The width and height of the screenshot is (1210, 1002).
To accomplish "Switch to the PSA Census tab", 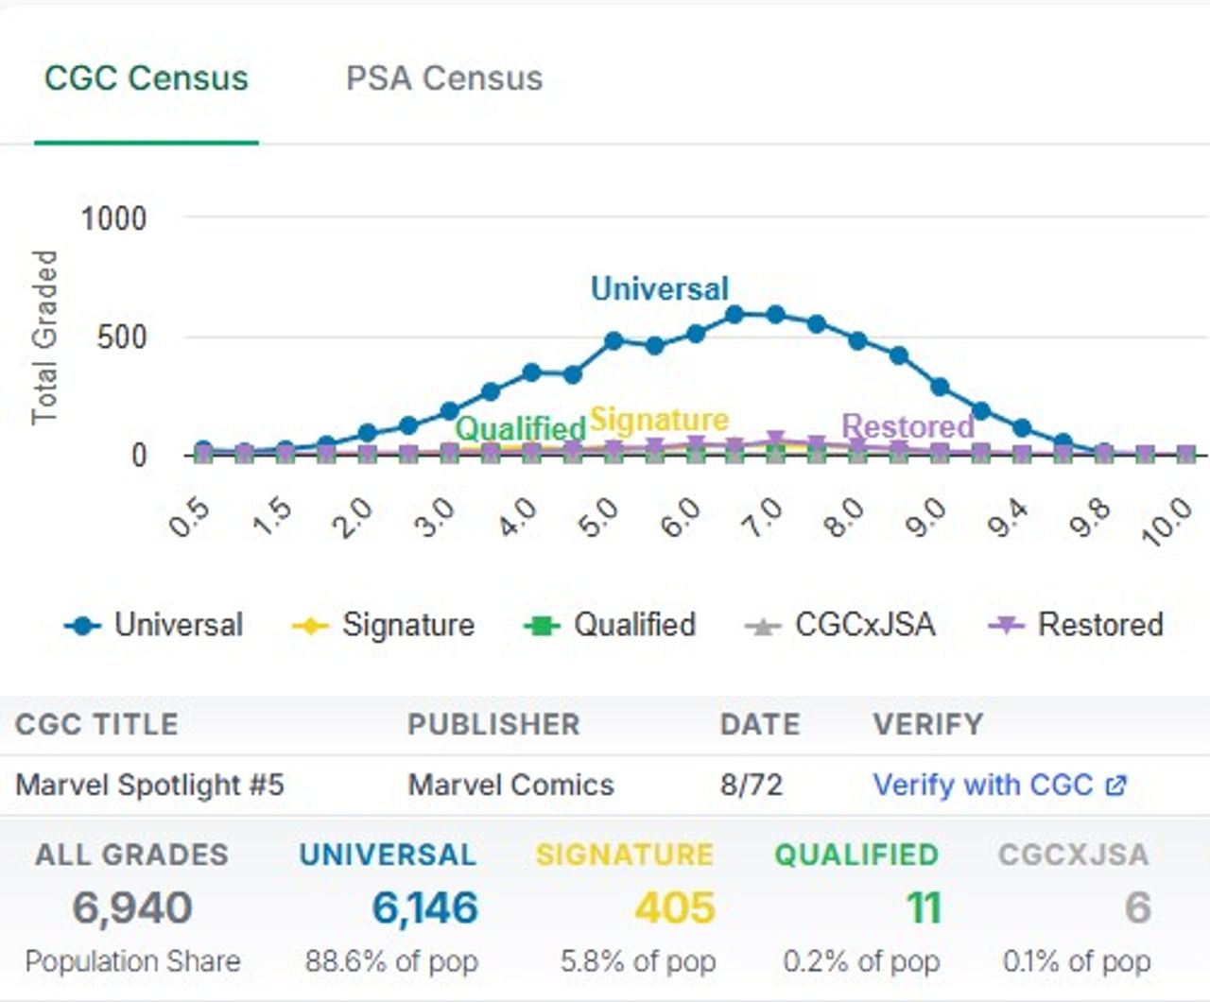I will click(443, 78).
